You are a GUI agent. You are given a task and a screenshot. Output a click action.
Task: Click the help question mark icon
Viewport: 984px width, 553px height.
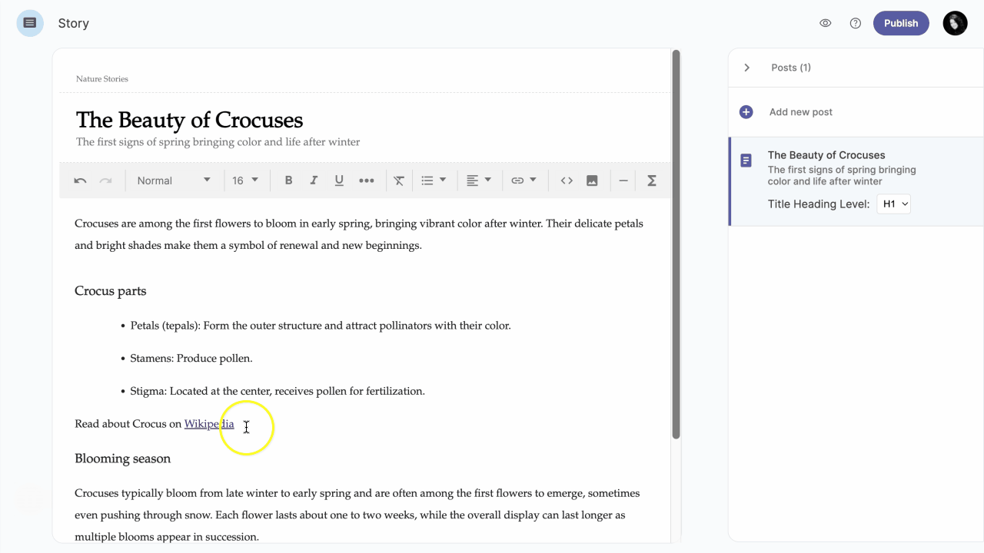(856, 23)
